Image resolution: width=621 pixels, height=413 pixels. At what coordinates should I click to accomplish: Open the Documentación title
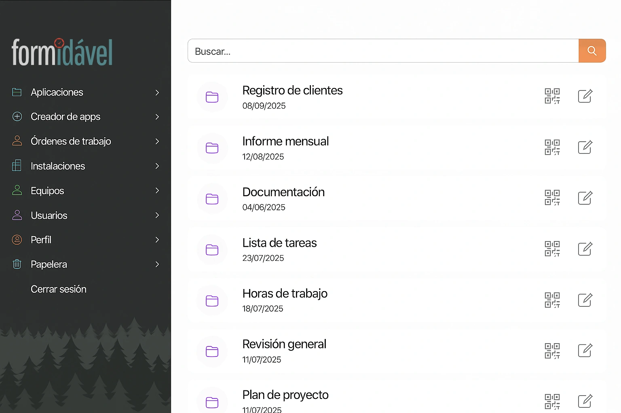(x=283, y=192)
